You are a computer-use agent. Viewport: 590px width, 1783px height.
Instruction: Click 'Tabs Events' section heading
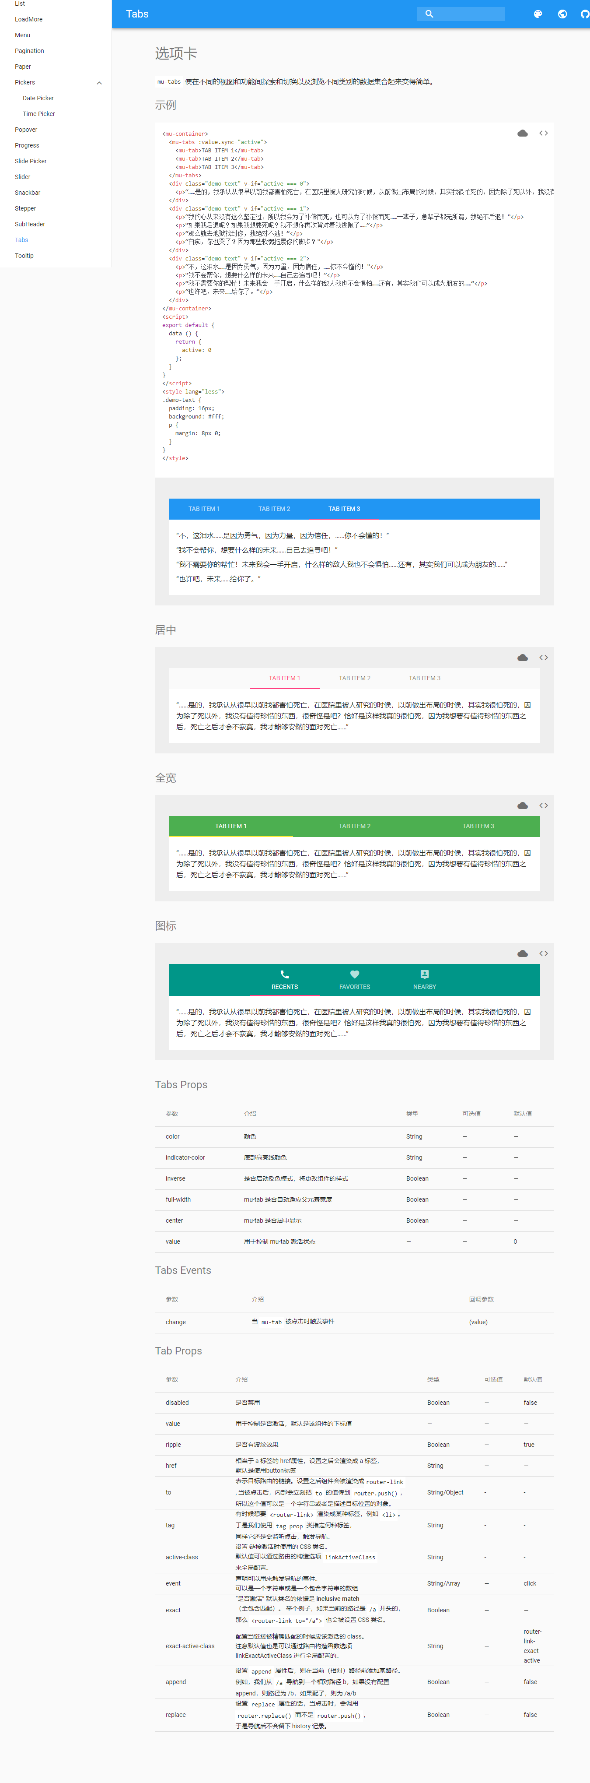pyautogui.click(x=183, y=1270)
